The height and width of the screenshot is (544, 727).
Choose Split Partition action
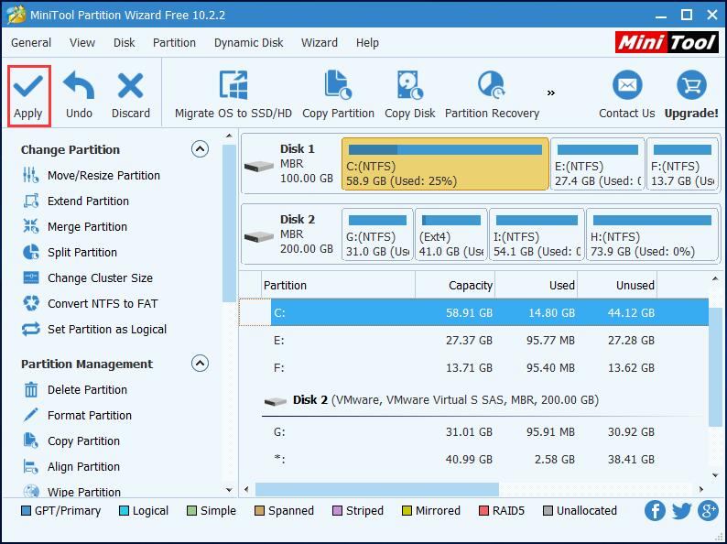[x=70, y=252]
